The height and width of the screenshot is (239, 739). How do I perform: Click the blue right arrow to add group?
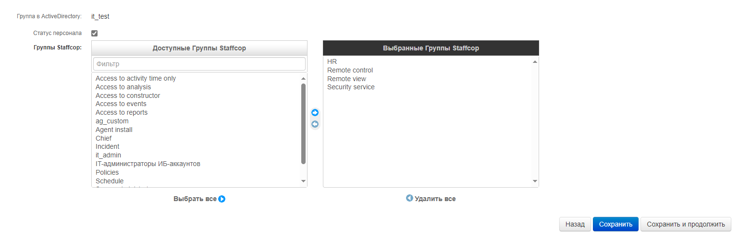pos(315,113)
